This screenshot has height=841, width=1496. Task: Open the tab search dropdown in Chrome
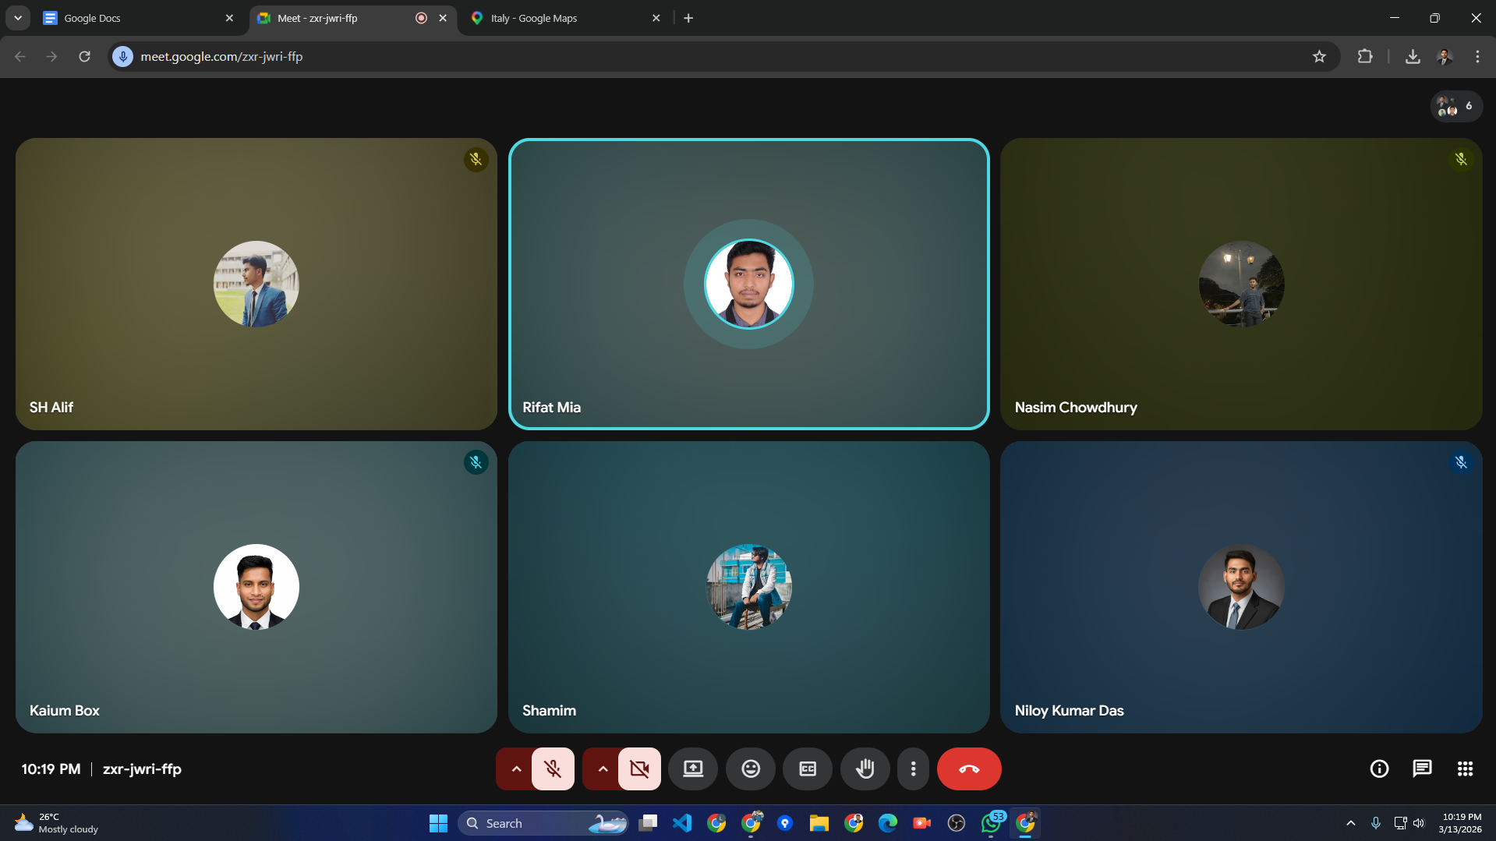click(18, 18)
